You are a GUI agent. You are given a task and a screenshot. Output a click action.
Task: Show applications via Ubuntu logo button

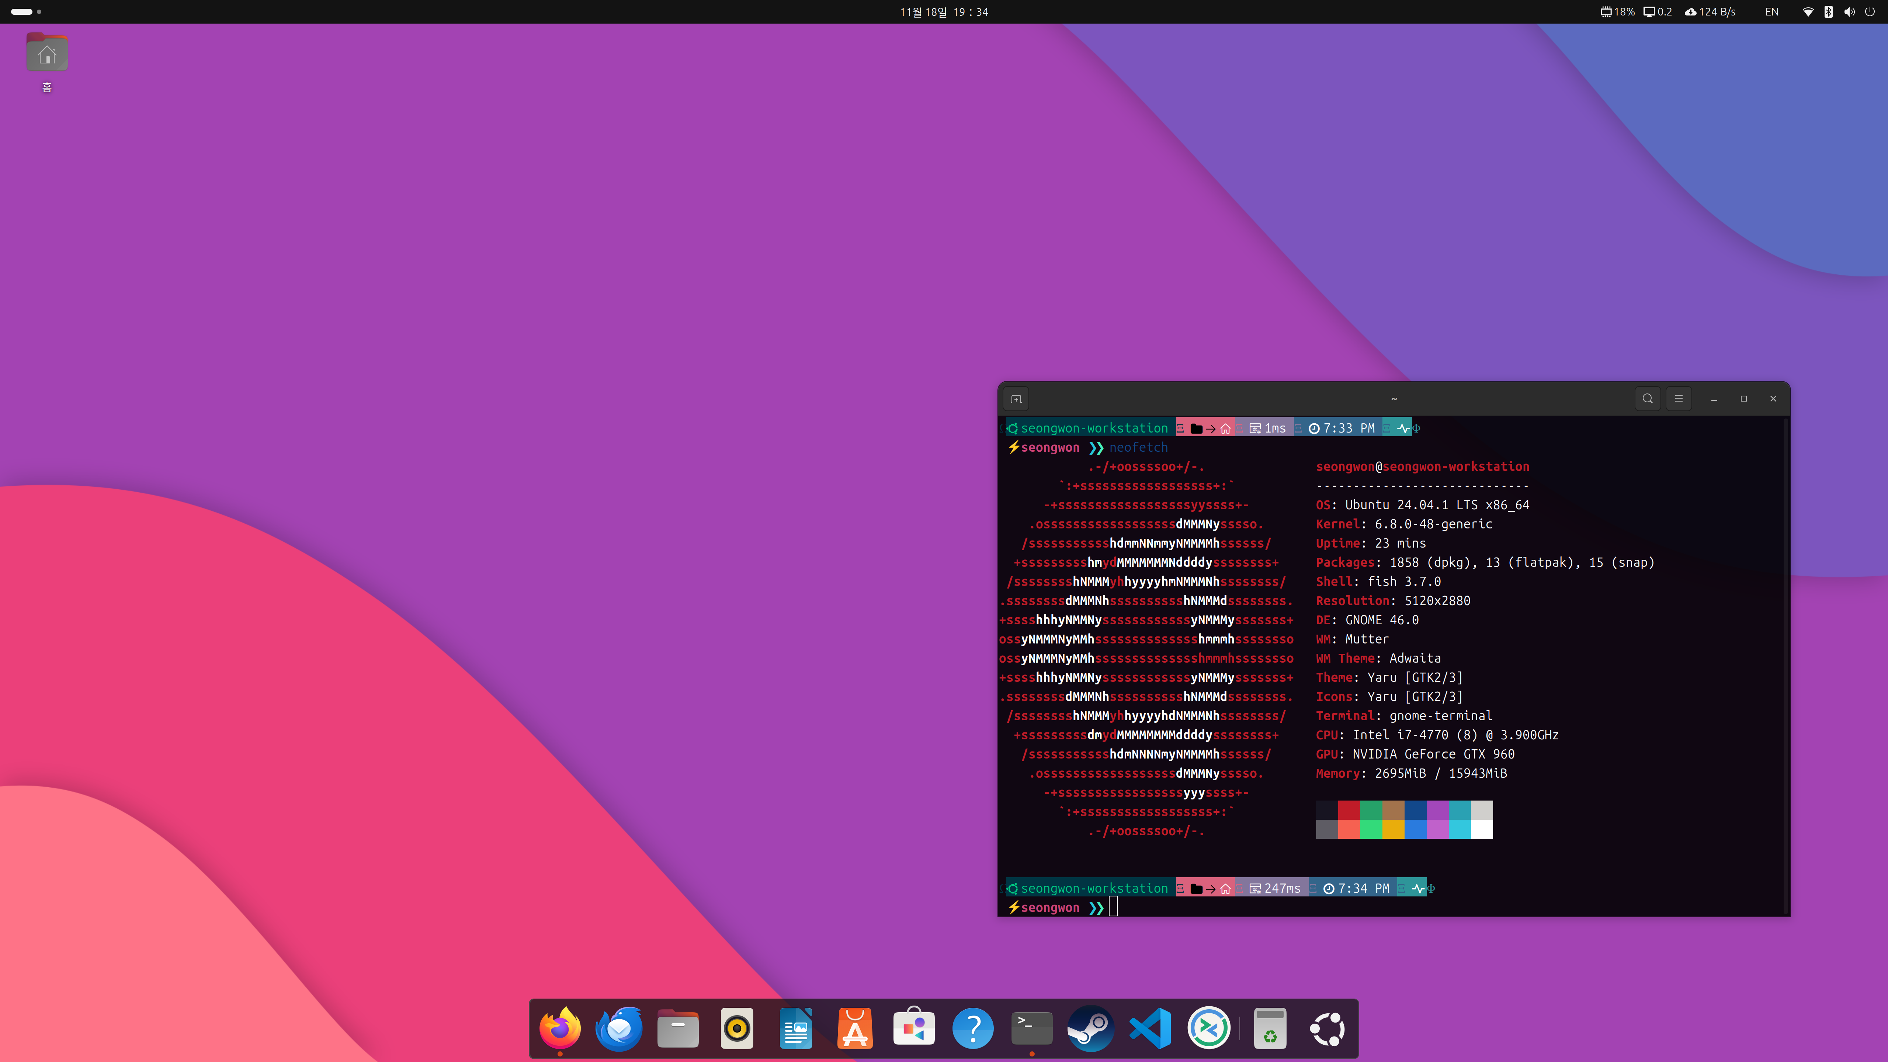point(1327,1028)
